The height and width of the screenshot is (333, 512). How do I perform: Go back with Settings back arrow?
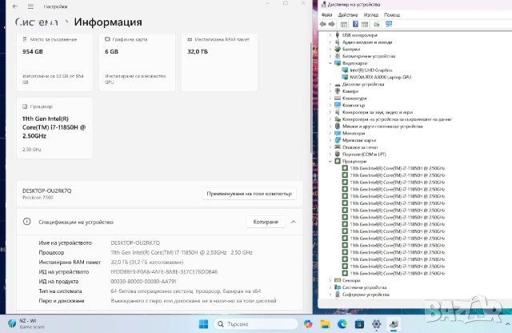tap(15, 6)
